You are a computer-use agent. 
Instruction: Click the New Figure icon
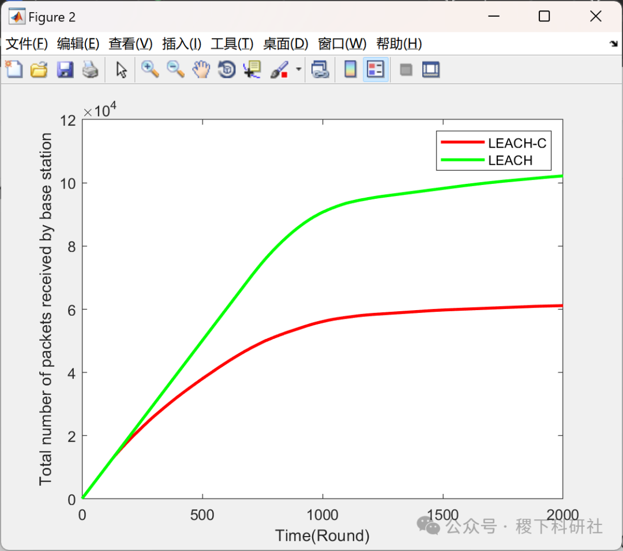tap(14, 70)
